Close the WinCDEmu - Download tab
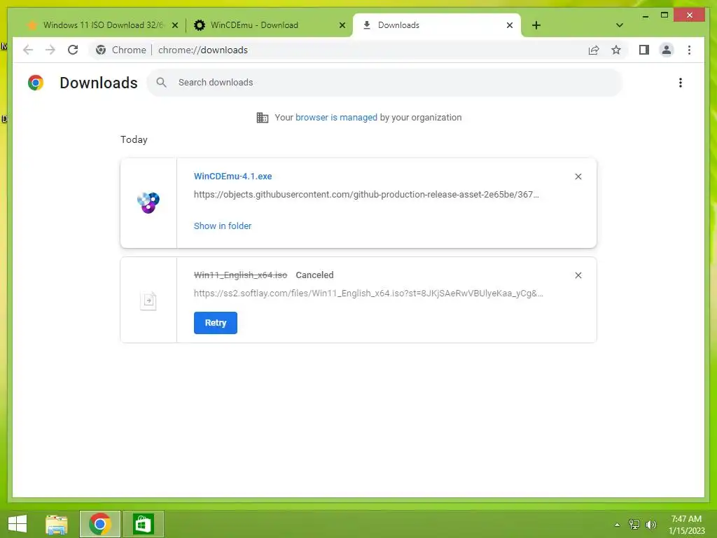This screenshot has width=717, height=538. pyautogui.click(x=342, y=26)
